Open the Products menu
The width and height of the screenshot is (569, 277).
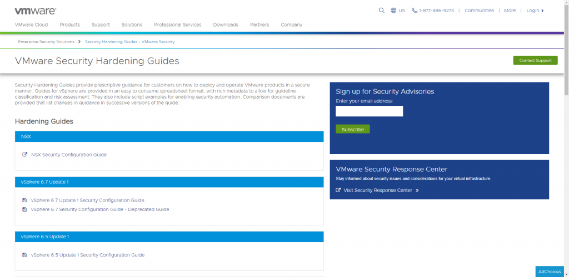pos(69,24)
